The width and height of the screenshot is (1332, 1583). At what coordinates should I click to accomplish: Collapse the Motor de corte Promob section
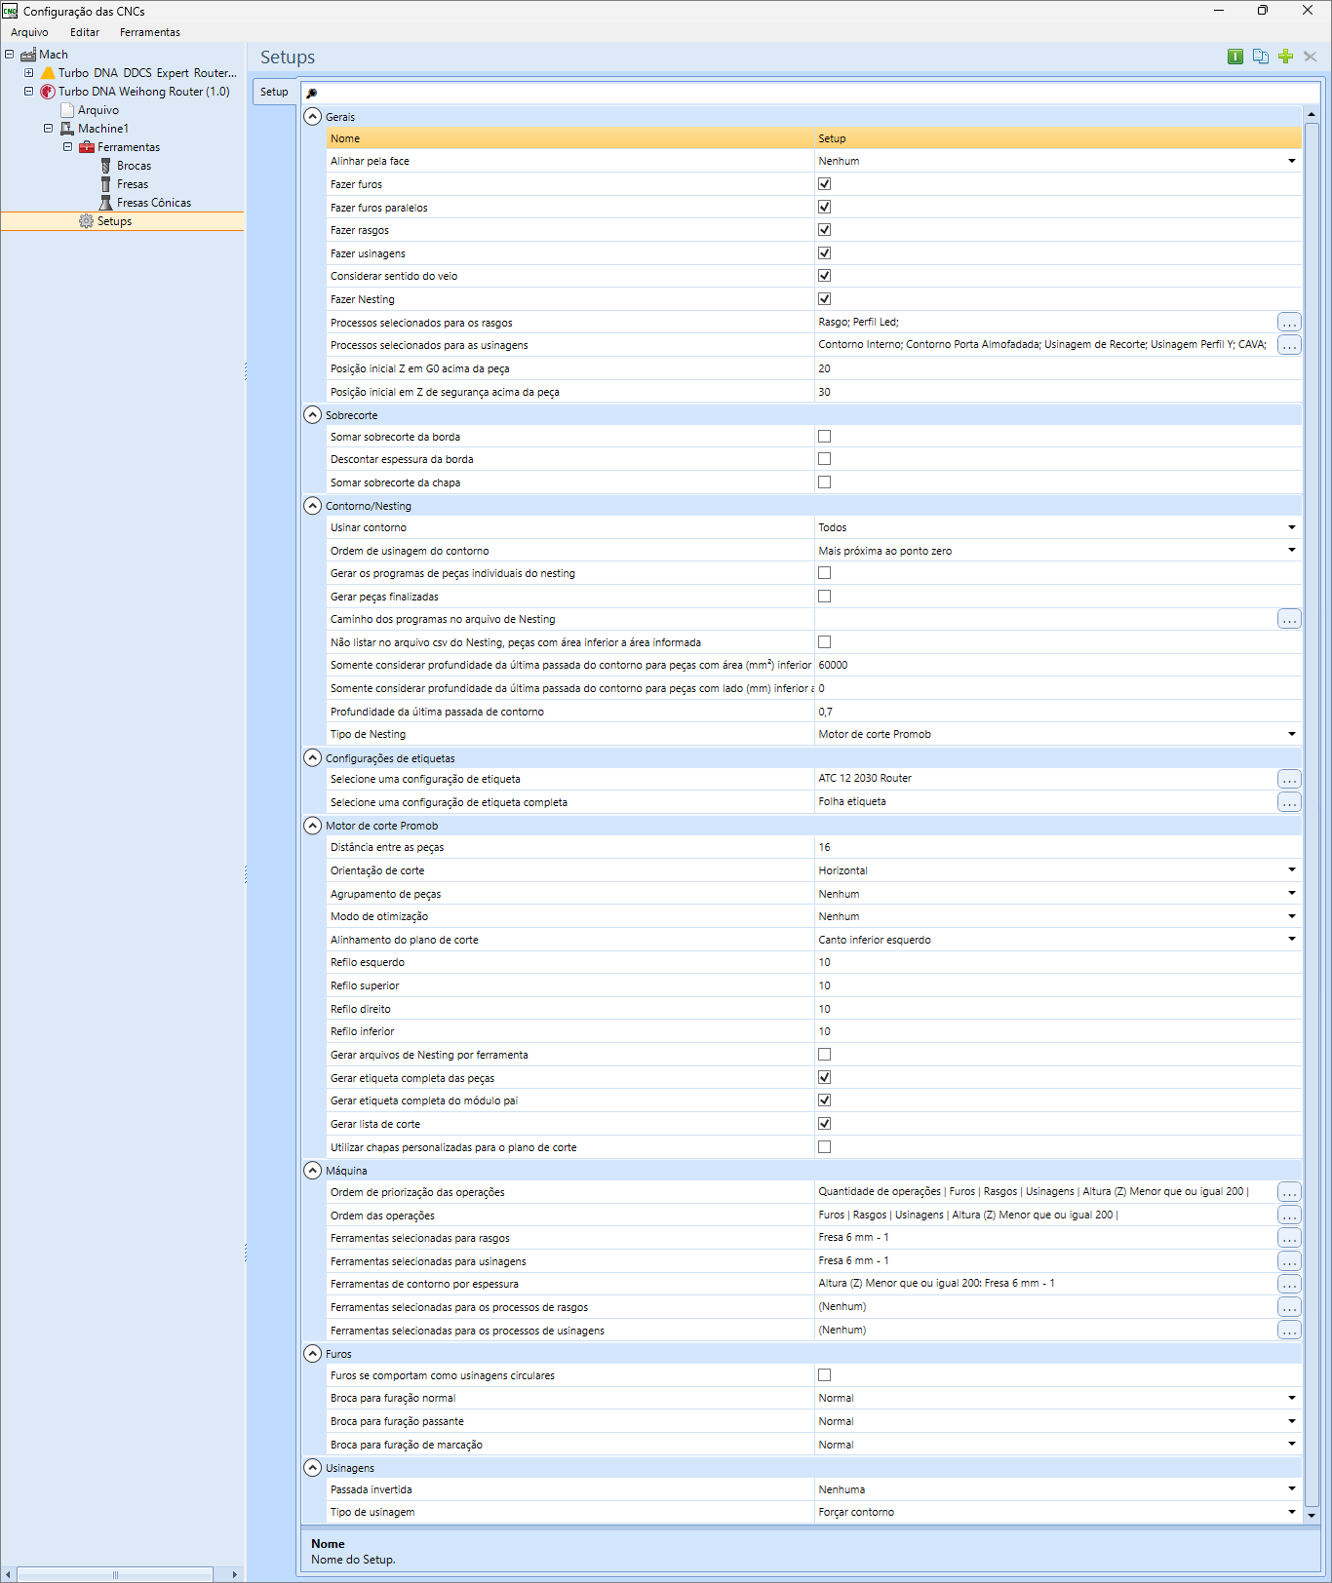point(313,826)
